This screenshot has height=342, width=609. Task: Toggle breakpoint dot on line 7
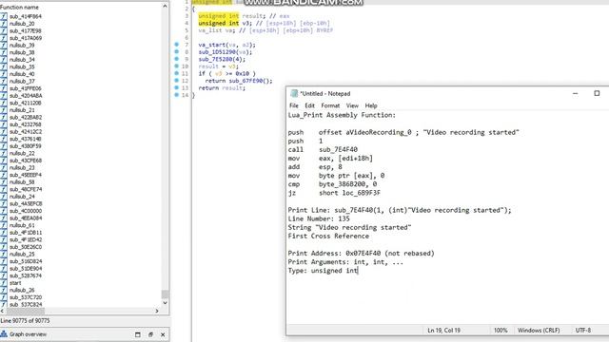tap(177, 45)
